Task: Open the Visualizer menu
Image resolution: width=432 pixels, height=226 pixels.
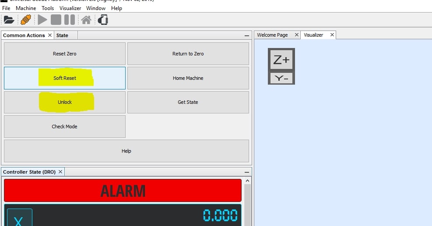Action: 70,8
